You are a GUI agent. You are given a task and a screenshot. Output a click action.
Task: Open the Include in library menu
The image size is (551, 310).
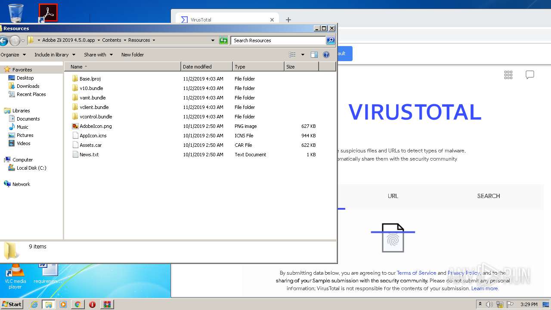point(55,55)
